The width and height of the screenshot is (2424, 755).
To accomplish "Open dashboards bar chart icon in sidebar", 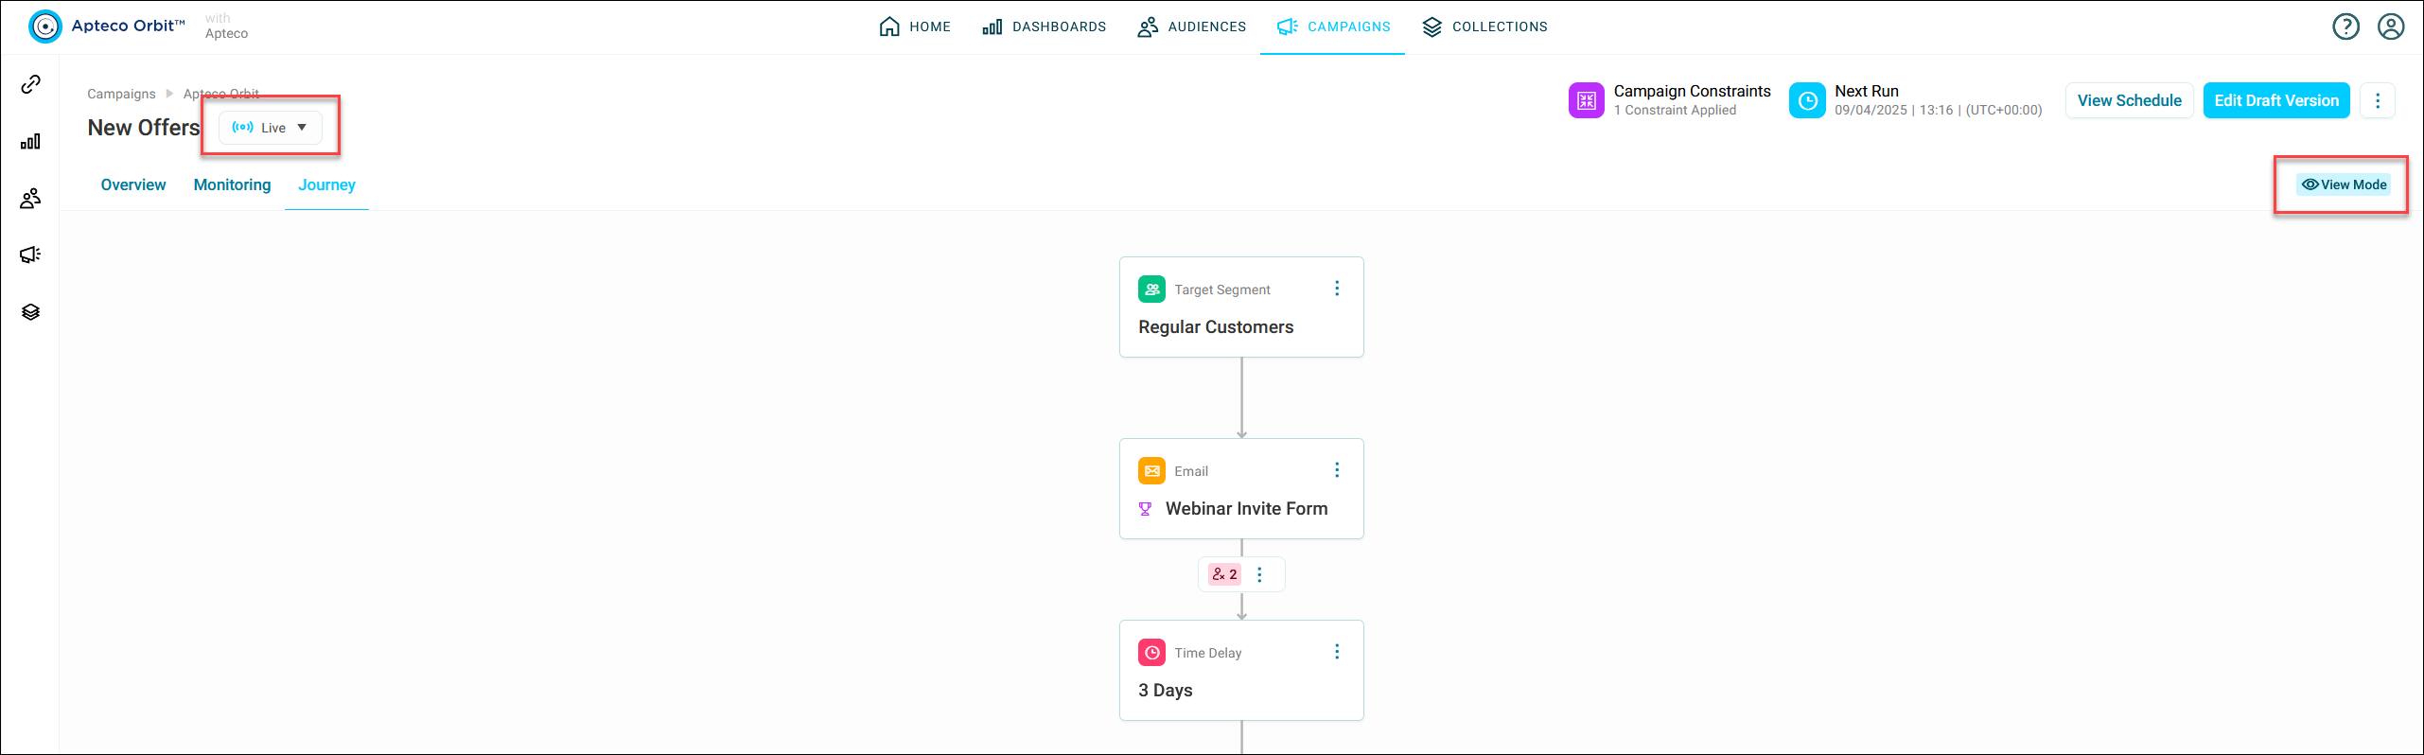I will [30, 141].
